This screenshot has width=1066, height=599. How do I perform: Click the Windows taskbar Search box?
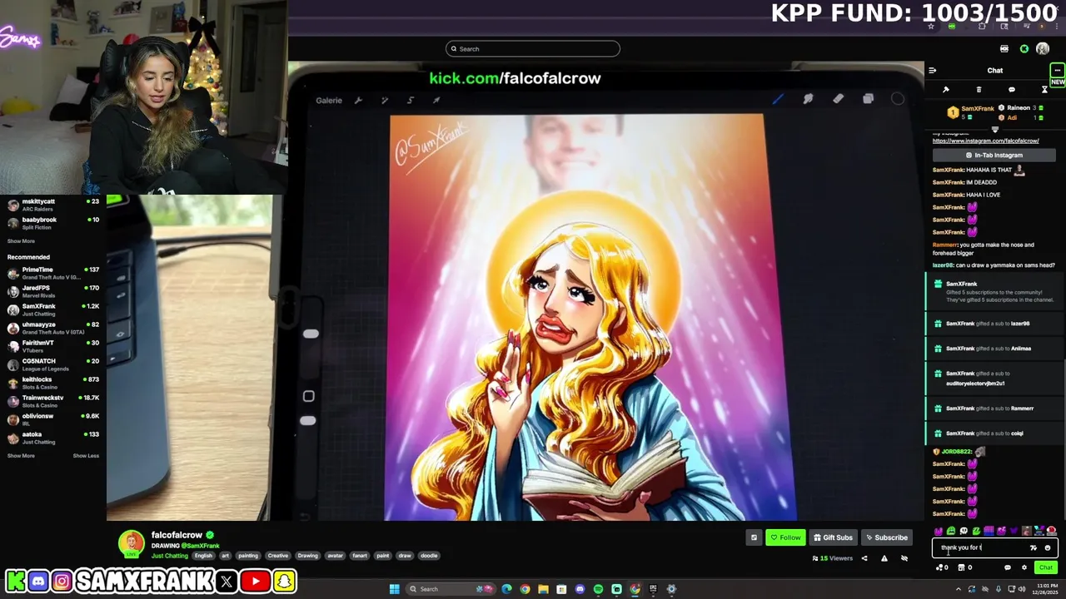[451, 589]
